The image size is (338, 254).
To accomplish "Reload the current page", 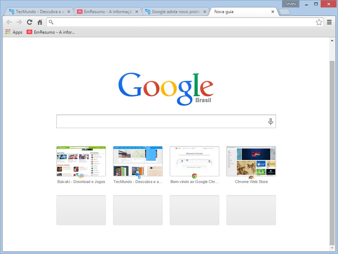I will tap(29, 22).
